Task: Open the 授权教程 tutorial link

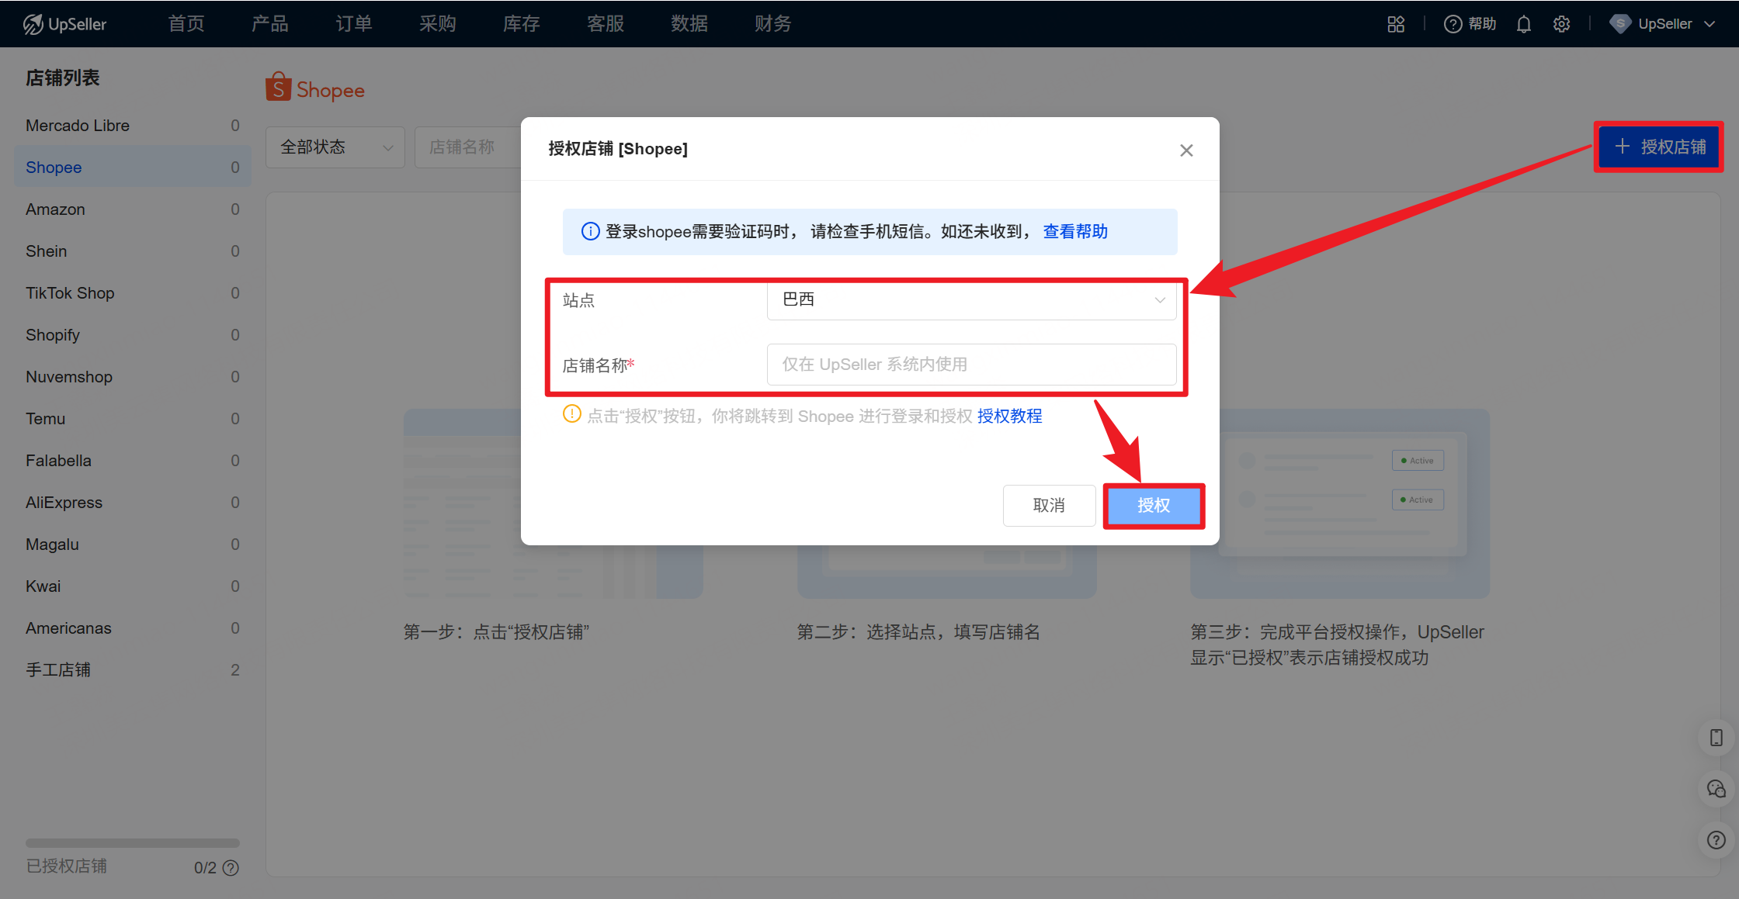Action: (x=1009, y=416)
